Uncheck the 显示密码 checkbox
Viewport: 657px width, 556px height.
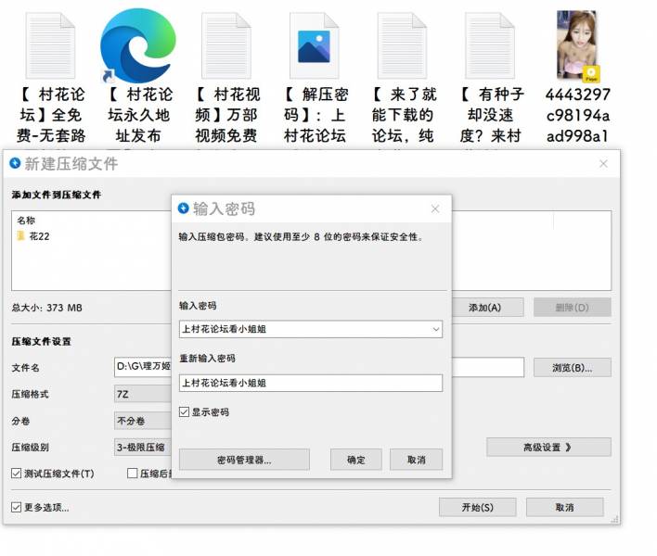click(x=185, y=412)
